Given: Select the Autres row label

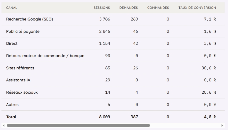Looking at the screenshot, I should point(12,105).
